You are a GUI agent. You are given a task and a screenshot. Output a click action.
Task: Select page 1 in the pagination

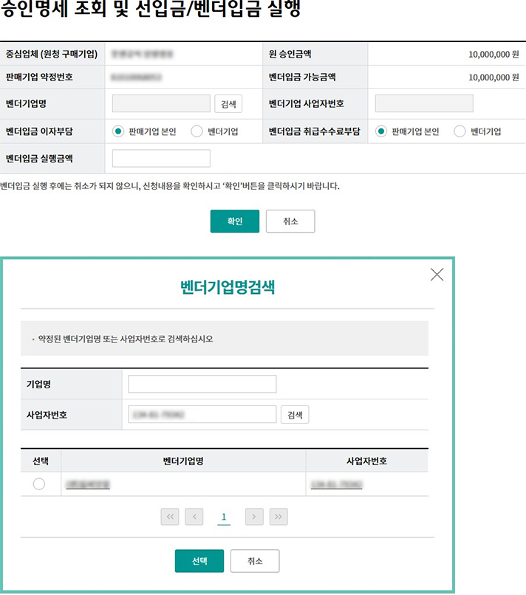point(223,517)
